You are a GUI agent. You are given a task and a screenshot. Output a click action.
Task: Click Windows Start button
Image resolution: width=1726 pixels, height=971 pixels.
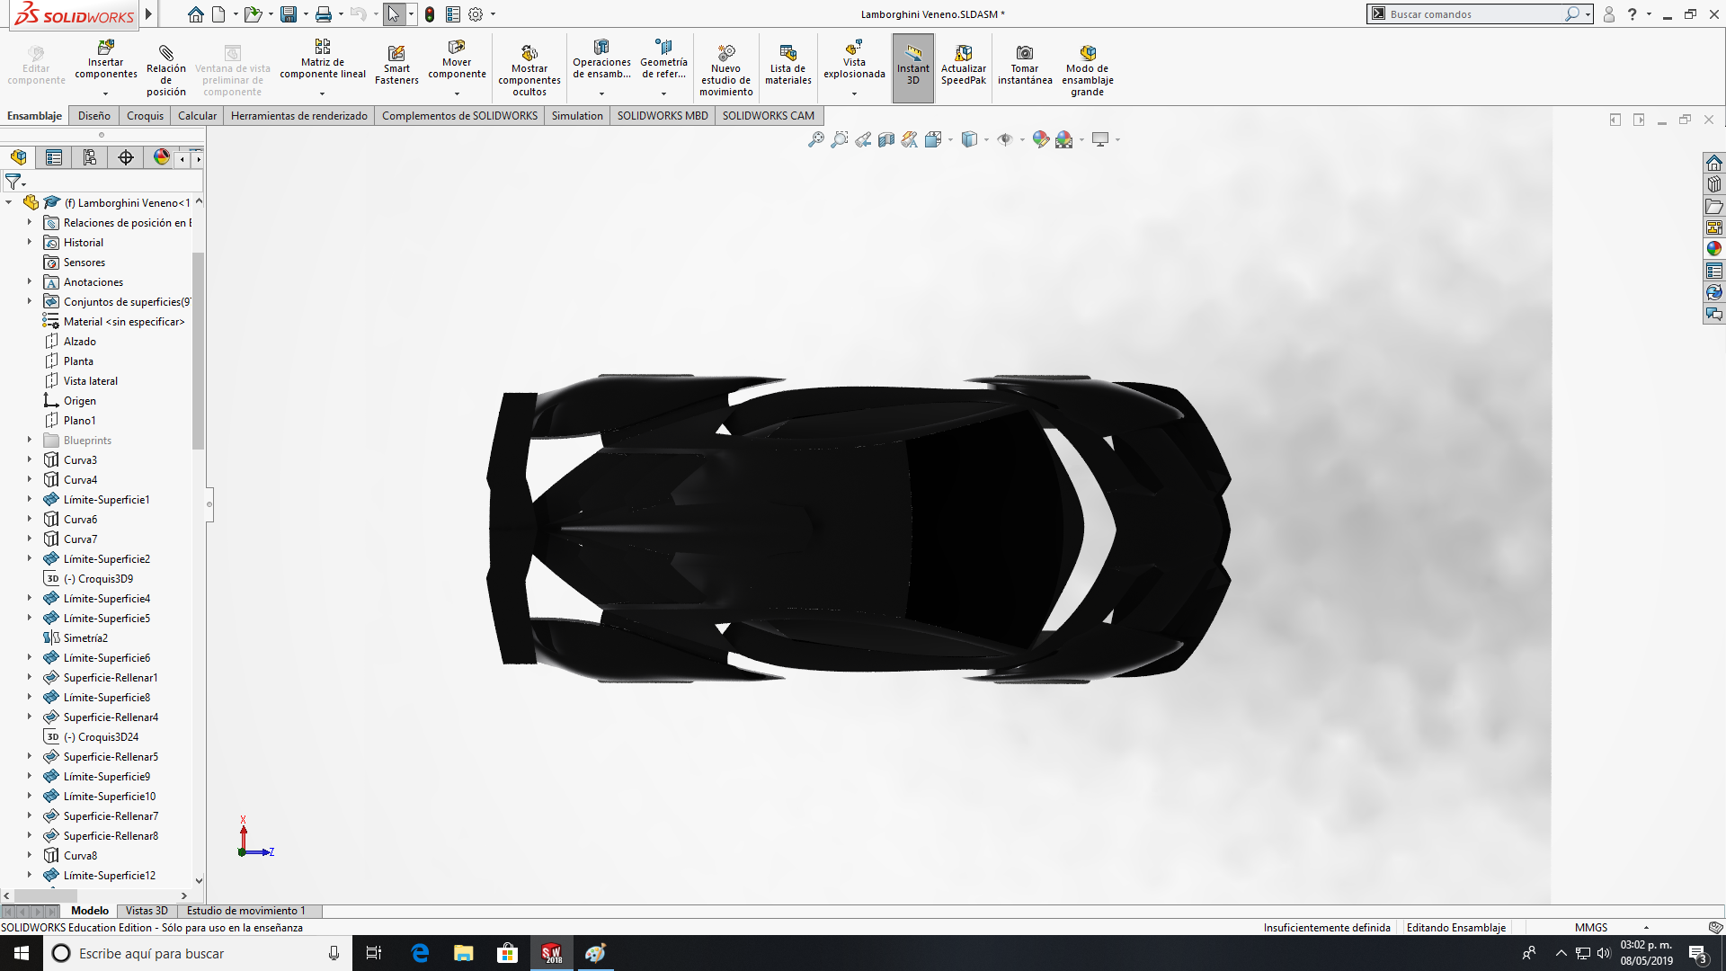coord(22,953)
